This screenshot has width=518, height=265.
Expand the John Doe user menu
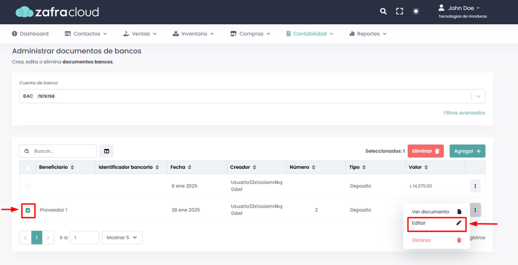click(x=462, y=8)
